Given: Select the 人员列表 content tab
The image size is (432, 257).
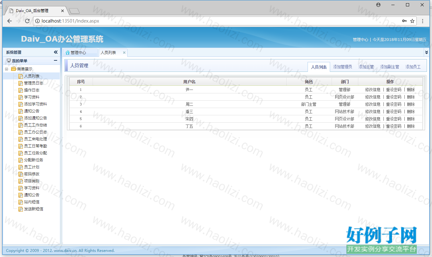Looking at the screenshot, I should tap(319, 67).
